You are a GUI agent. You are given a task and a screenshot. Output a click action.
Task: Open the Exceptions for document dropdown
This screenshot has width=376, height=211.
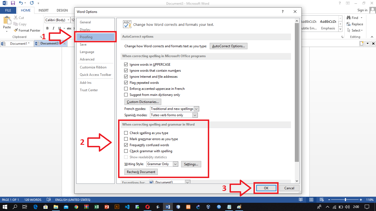[188, 182]
